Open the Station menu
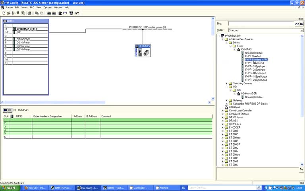This screenshot has width=305, height=191. click(x=9, y=8)
